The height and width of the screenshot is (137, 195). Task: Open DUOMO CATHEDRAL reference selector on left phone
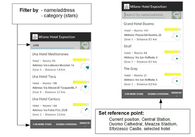pyautogui.click(x=67, y=124)
